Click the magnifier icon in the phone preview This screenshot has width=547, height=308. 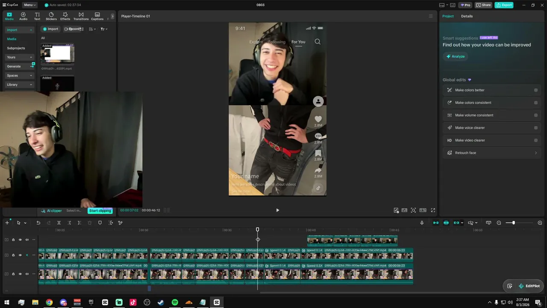pyautogui.click(x=318, y=41)
